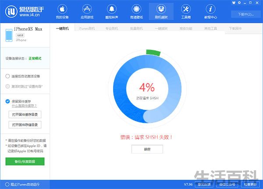263x189 pixels.
Task: Switch to the 专业刷机 tab
Action: (x=112, y=28)
